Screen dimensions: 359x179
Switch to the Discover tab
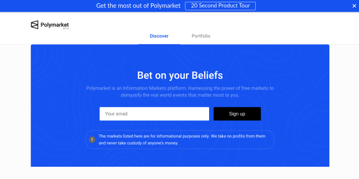pos(159,36)
